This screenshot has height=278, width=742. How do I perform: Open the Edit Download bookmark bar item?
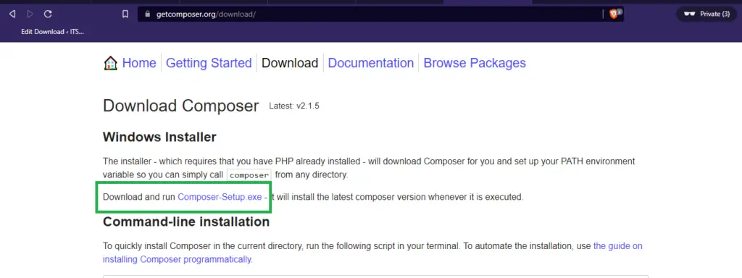point(52,32)
